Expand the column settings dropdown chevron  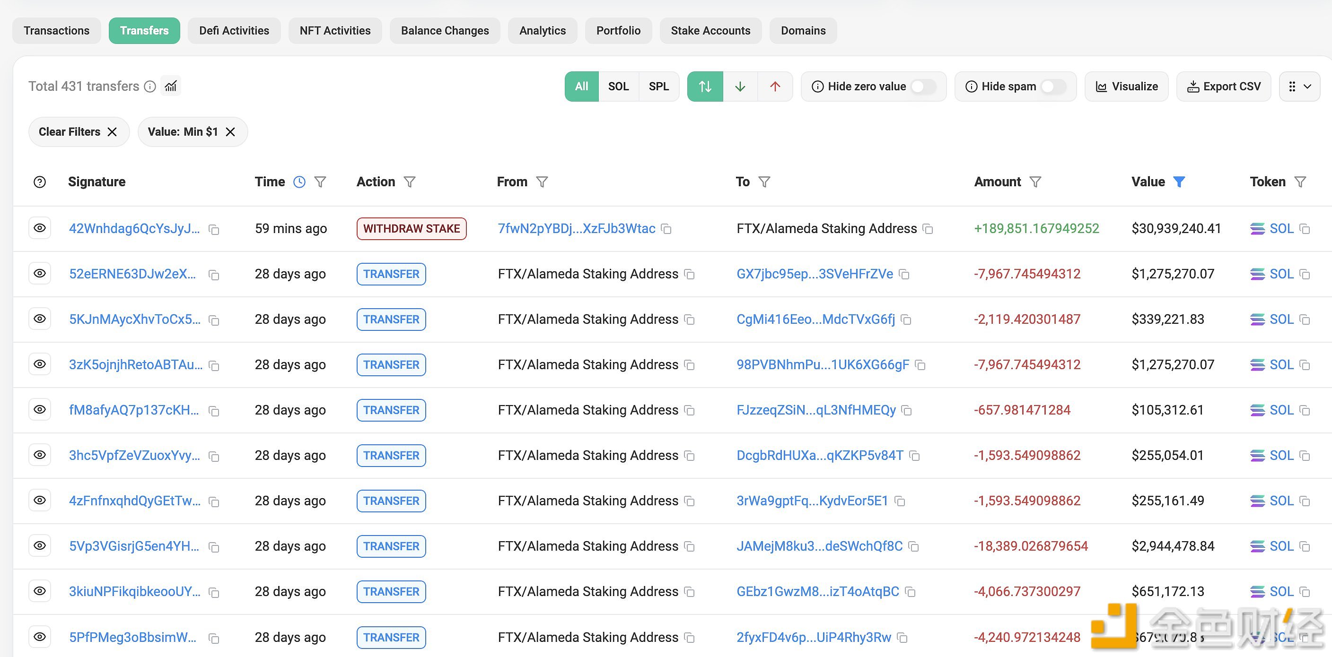coord(1307,86)
